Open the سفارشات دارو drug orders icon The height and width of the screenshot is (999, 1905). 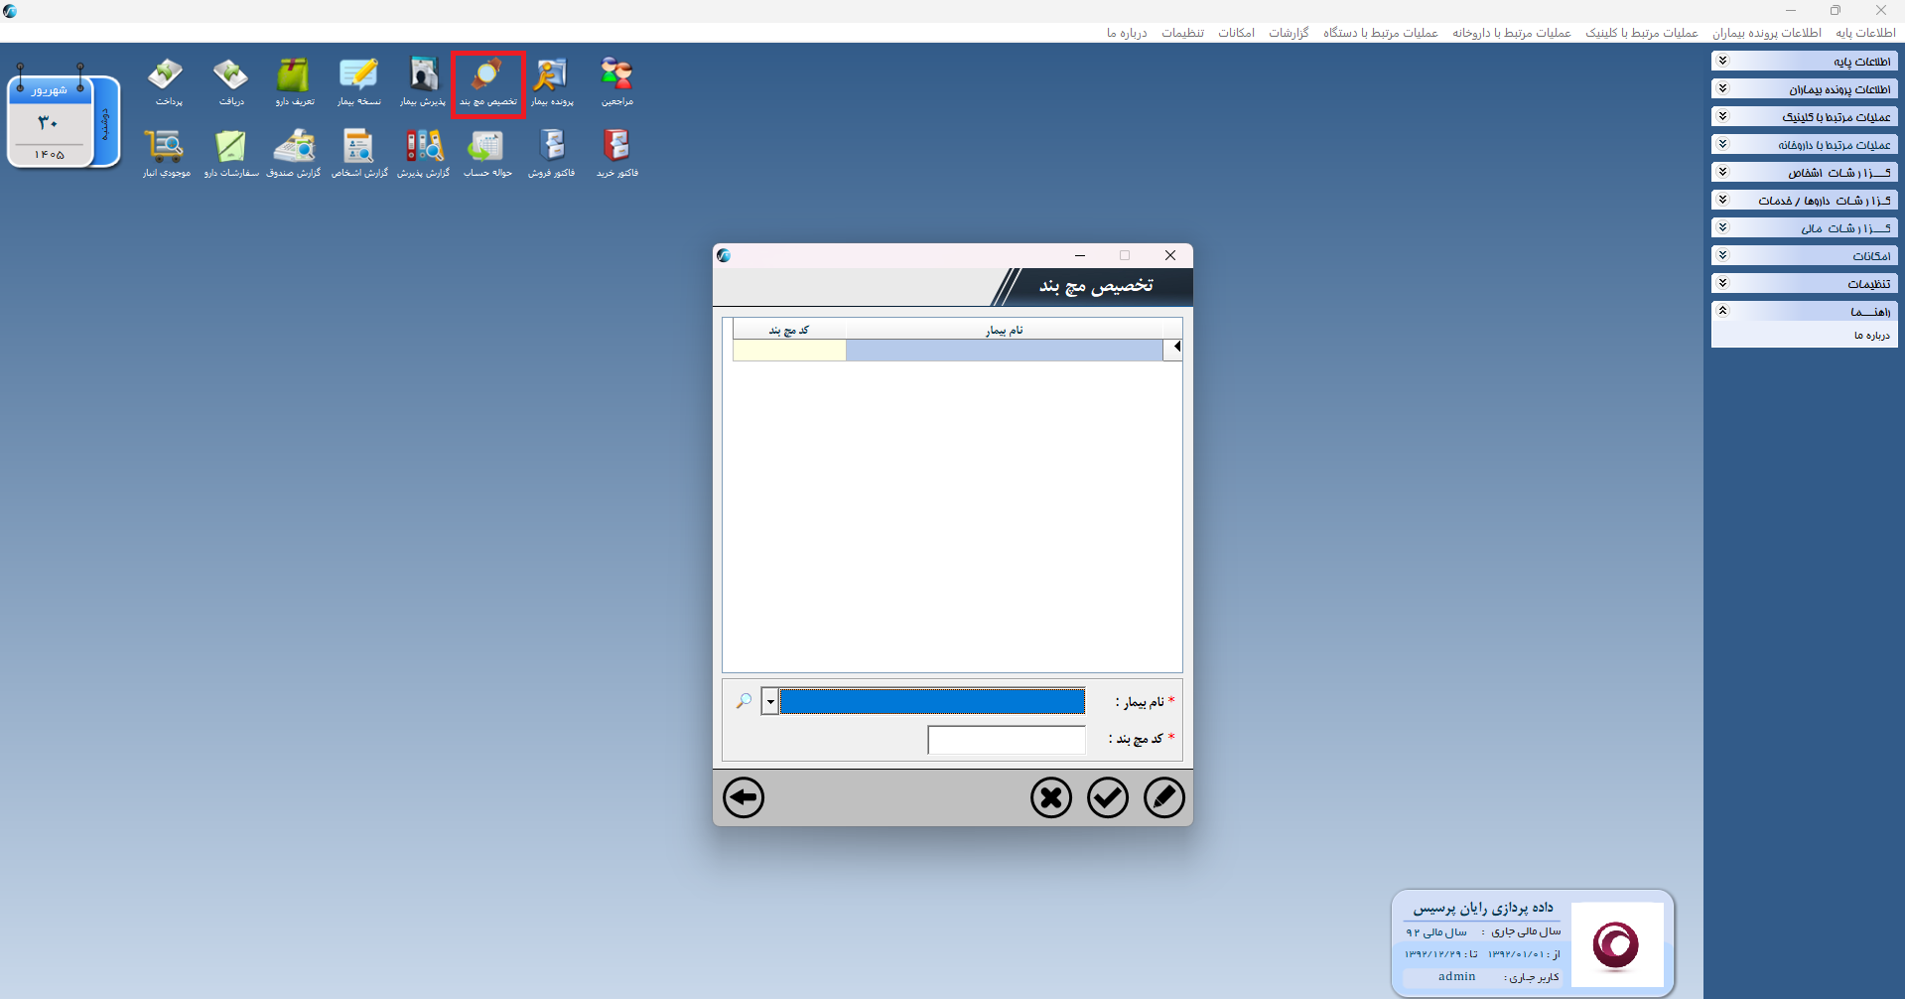pyautogui.click(x=231, y=153)
